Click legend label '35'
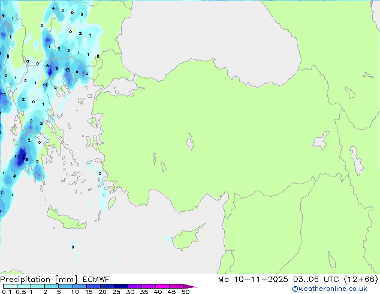 144,292
